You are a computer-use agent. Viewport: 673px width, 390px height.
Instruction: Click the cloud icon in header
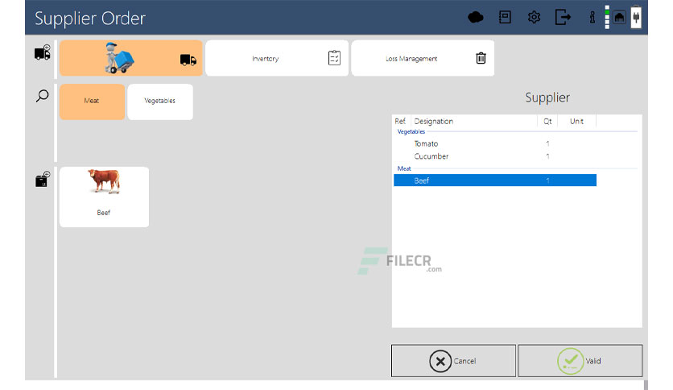(x=475, y=18)
